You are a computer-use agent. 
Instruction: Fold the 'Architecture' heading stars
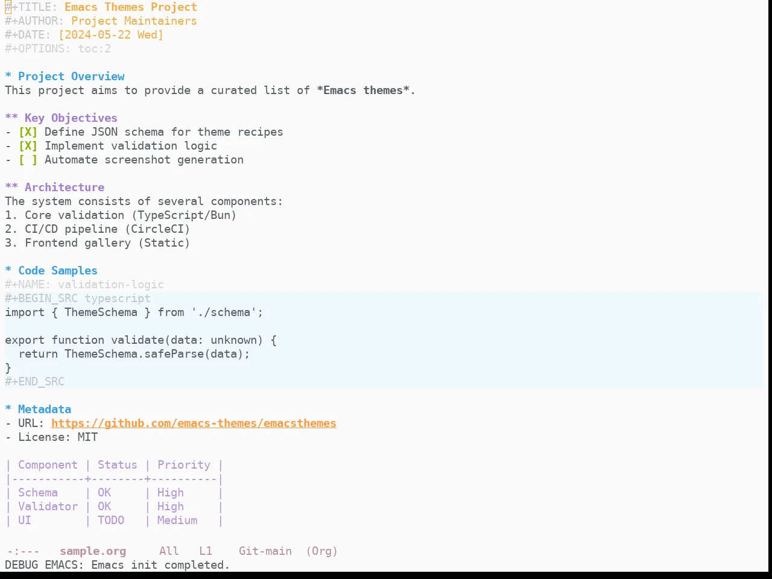(x=11, y=188)
